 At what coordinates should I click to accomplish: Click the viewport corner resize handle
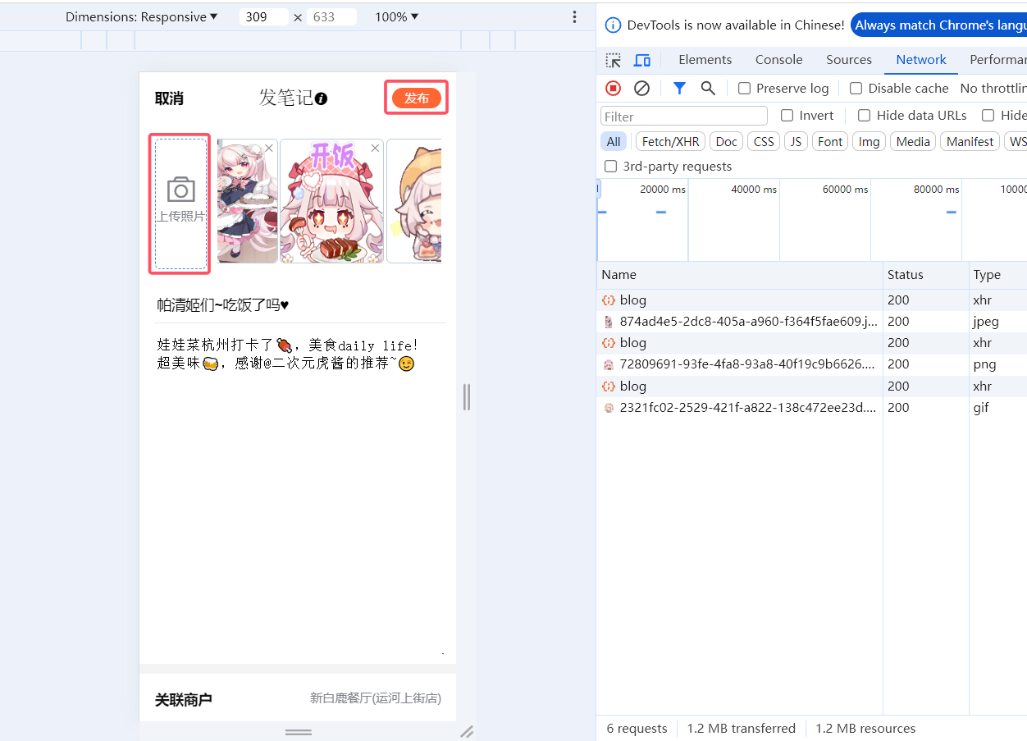[467, 731]
